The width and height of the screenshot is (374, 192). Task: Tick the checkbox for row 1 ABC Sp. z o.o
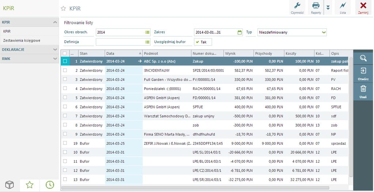coord(65,61)
